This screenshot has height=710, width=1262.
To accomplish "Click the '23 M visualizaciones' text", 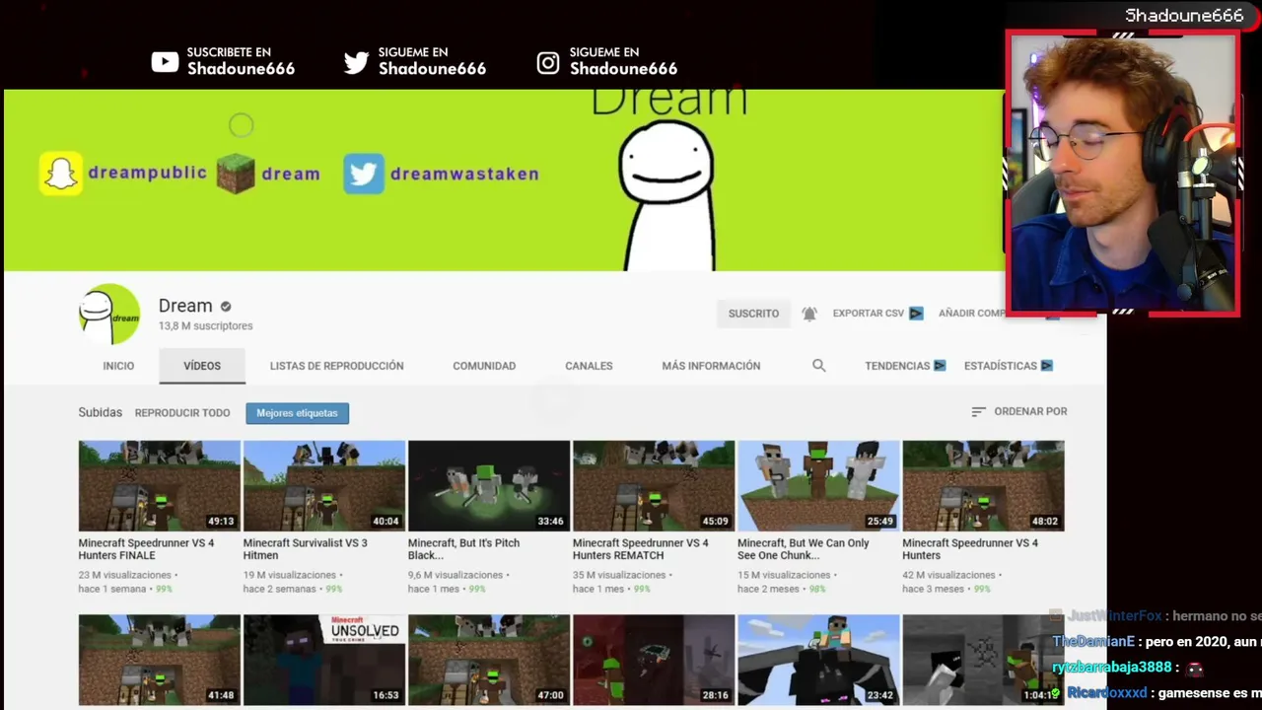I will [x=125, y=575].
